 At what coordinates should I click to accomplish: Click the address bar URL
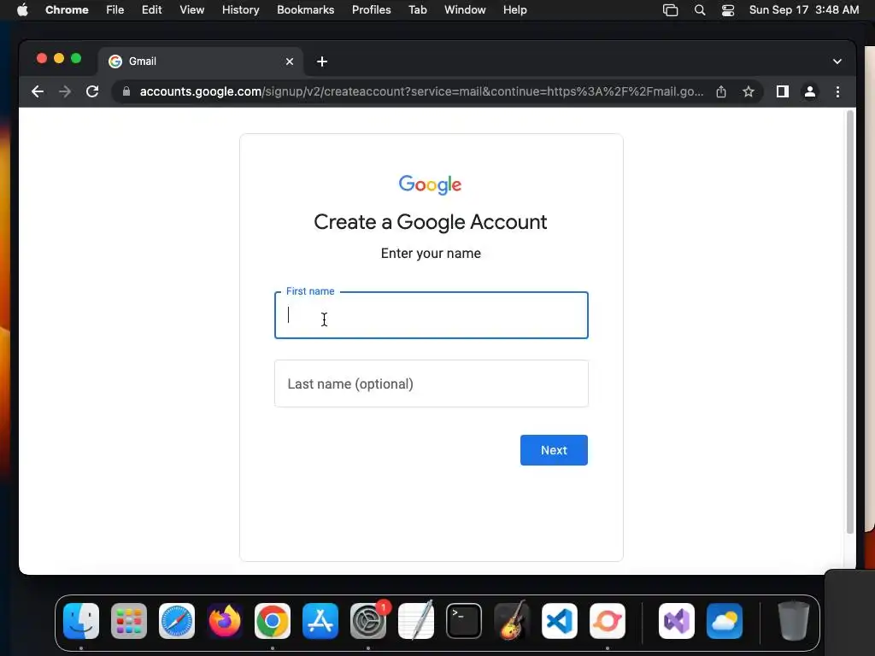pos(421,91)
